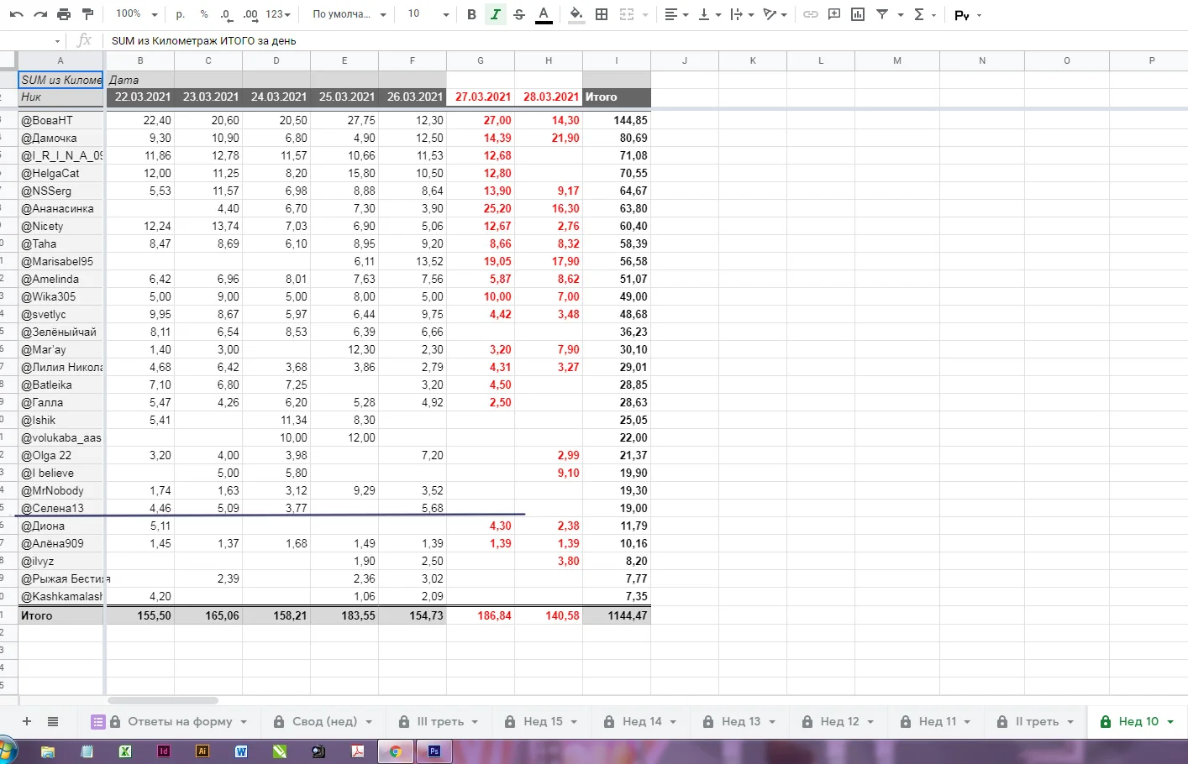The width and height of the screenshot is (1188, 764).
Task: Open the zoom 100% dropdown
Action: (x=137, y=14)
